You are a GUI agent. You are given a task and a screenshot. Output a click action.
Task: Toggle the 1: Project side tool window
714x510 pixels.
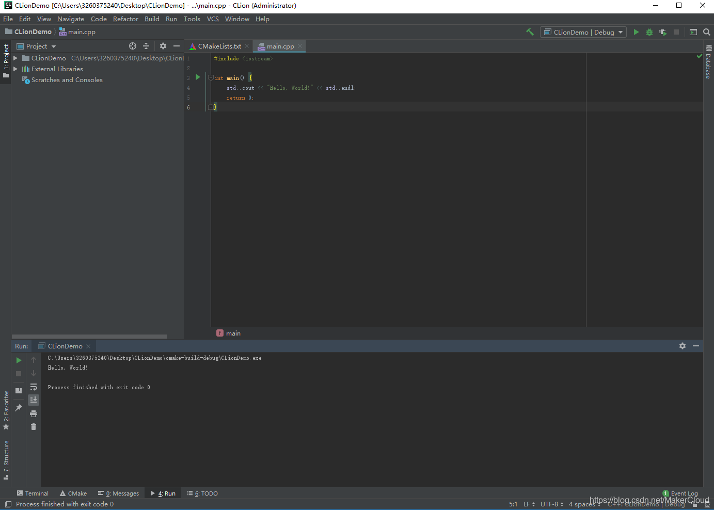pos(6,61)
